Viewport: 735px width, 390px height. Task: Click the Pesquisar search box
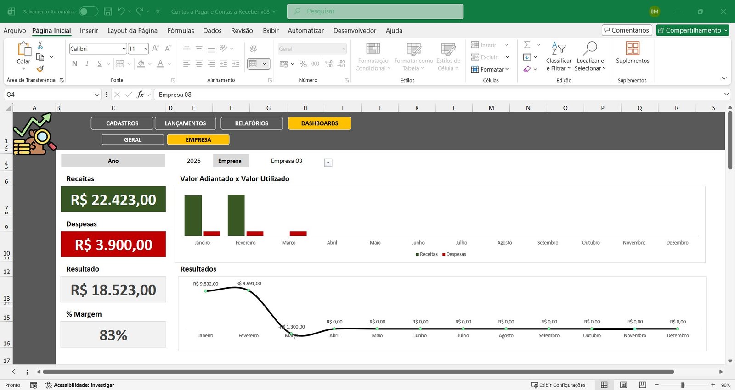[x=375, y=11]
